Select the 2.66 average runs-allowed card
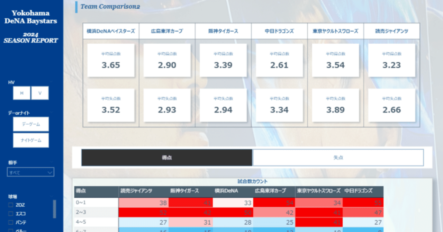The width and height of the screenshot is (443, 232). point(391,105)
